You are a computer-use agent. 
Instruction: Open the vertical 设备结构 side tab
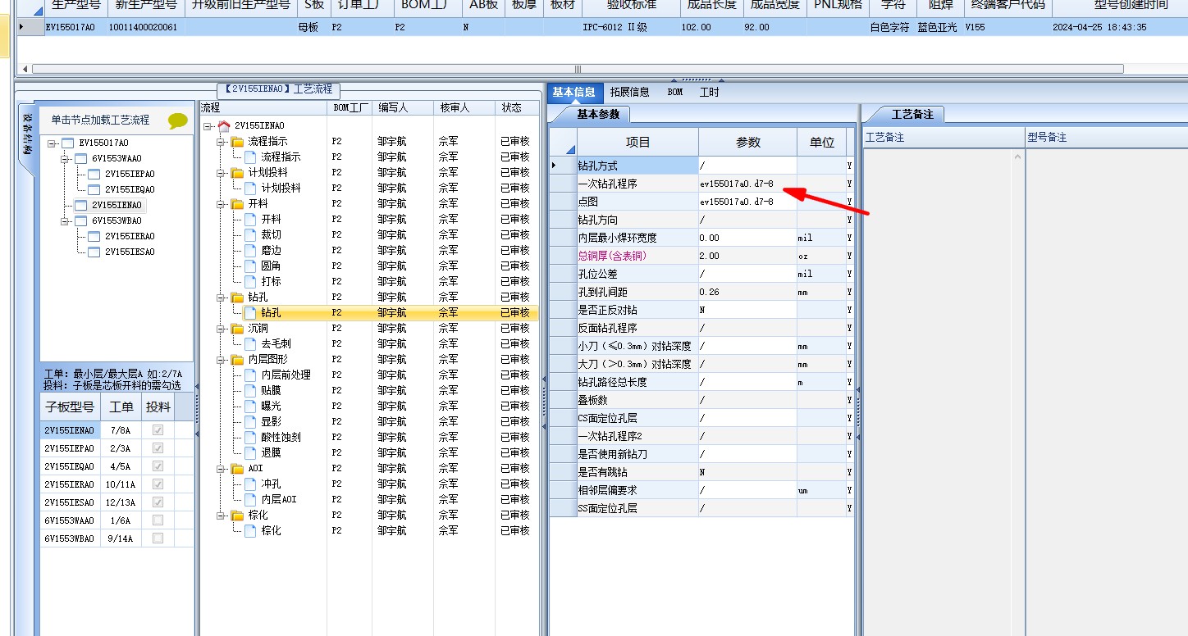(x=27, y=134)
